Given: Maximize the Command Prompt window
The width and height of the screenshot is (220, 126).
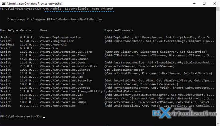Looking at the screenshot, I should click(204, 3).
